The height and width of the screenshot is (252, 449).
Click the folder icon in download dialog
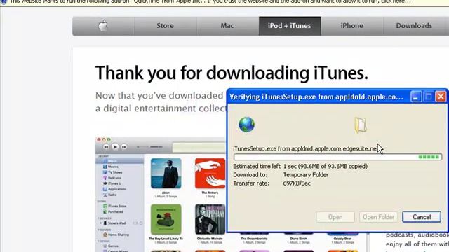pyautogui.click(x=361, y=125)
